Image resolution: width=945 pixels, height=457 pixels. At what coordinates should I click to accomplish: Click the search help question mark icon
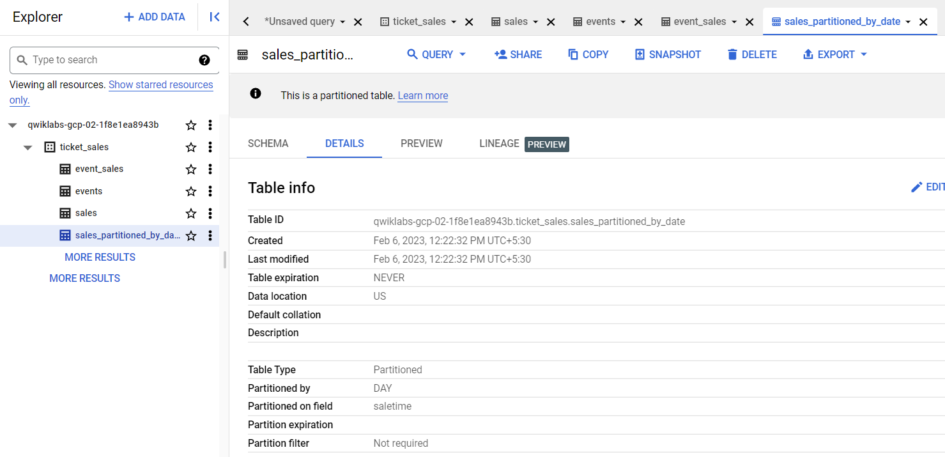tap(204, 60)
